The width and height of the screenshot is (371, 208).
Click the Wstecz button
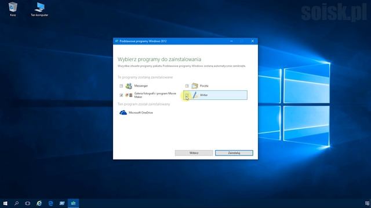click(x=194, y=153)
